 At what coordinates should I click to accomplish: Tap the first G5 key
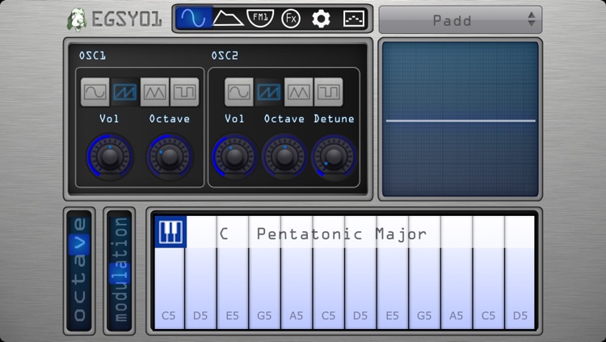click(265, 288)
